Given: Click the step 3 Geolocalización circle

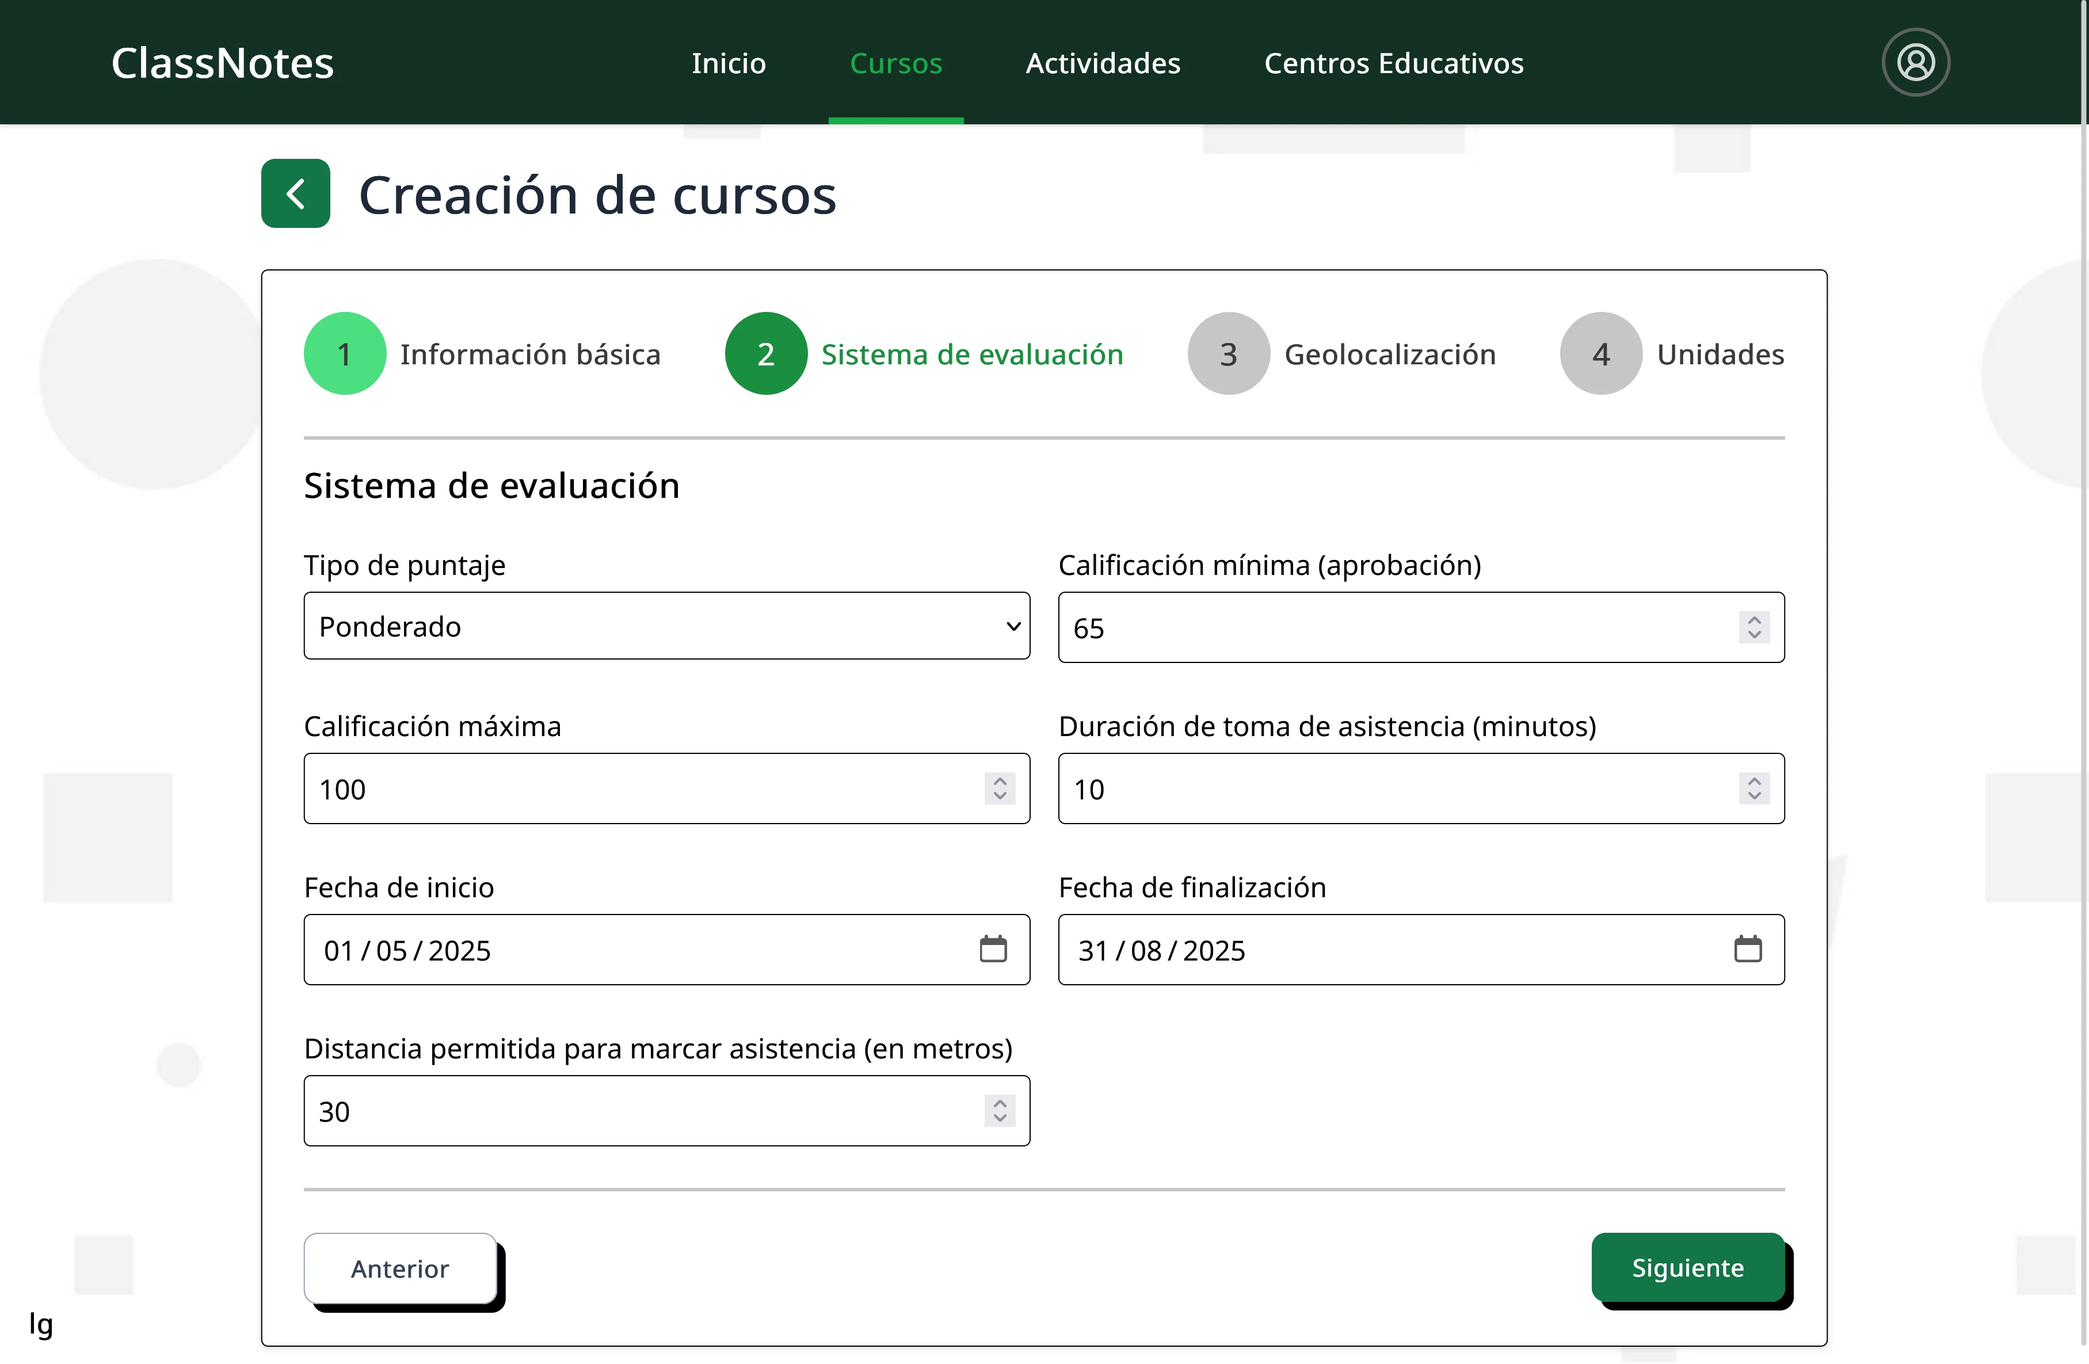Looking at the screenshot, I should 1227,353.
